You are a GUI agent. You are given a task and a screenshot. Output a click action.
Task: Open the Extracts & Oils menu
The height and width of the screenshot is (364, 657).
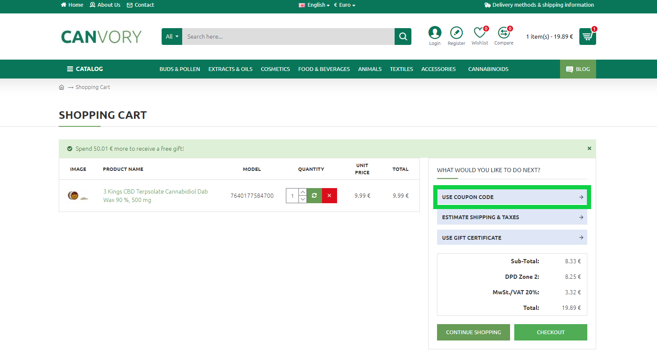230,69
